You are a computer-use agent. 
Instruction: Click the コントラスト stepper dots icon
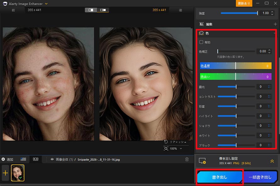269,97
